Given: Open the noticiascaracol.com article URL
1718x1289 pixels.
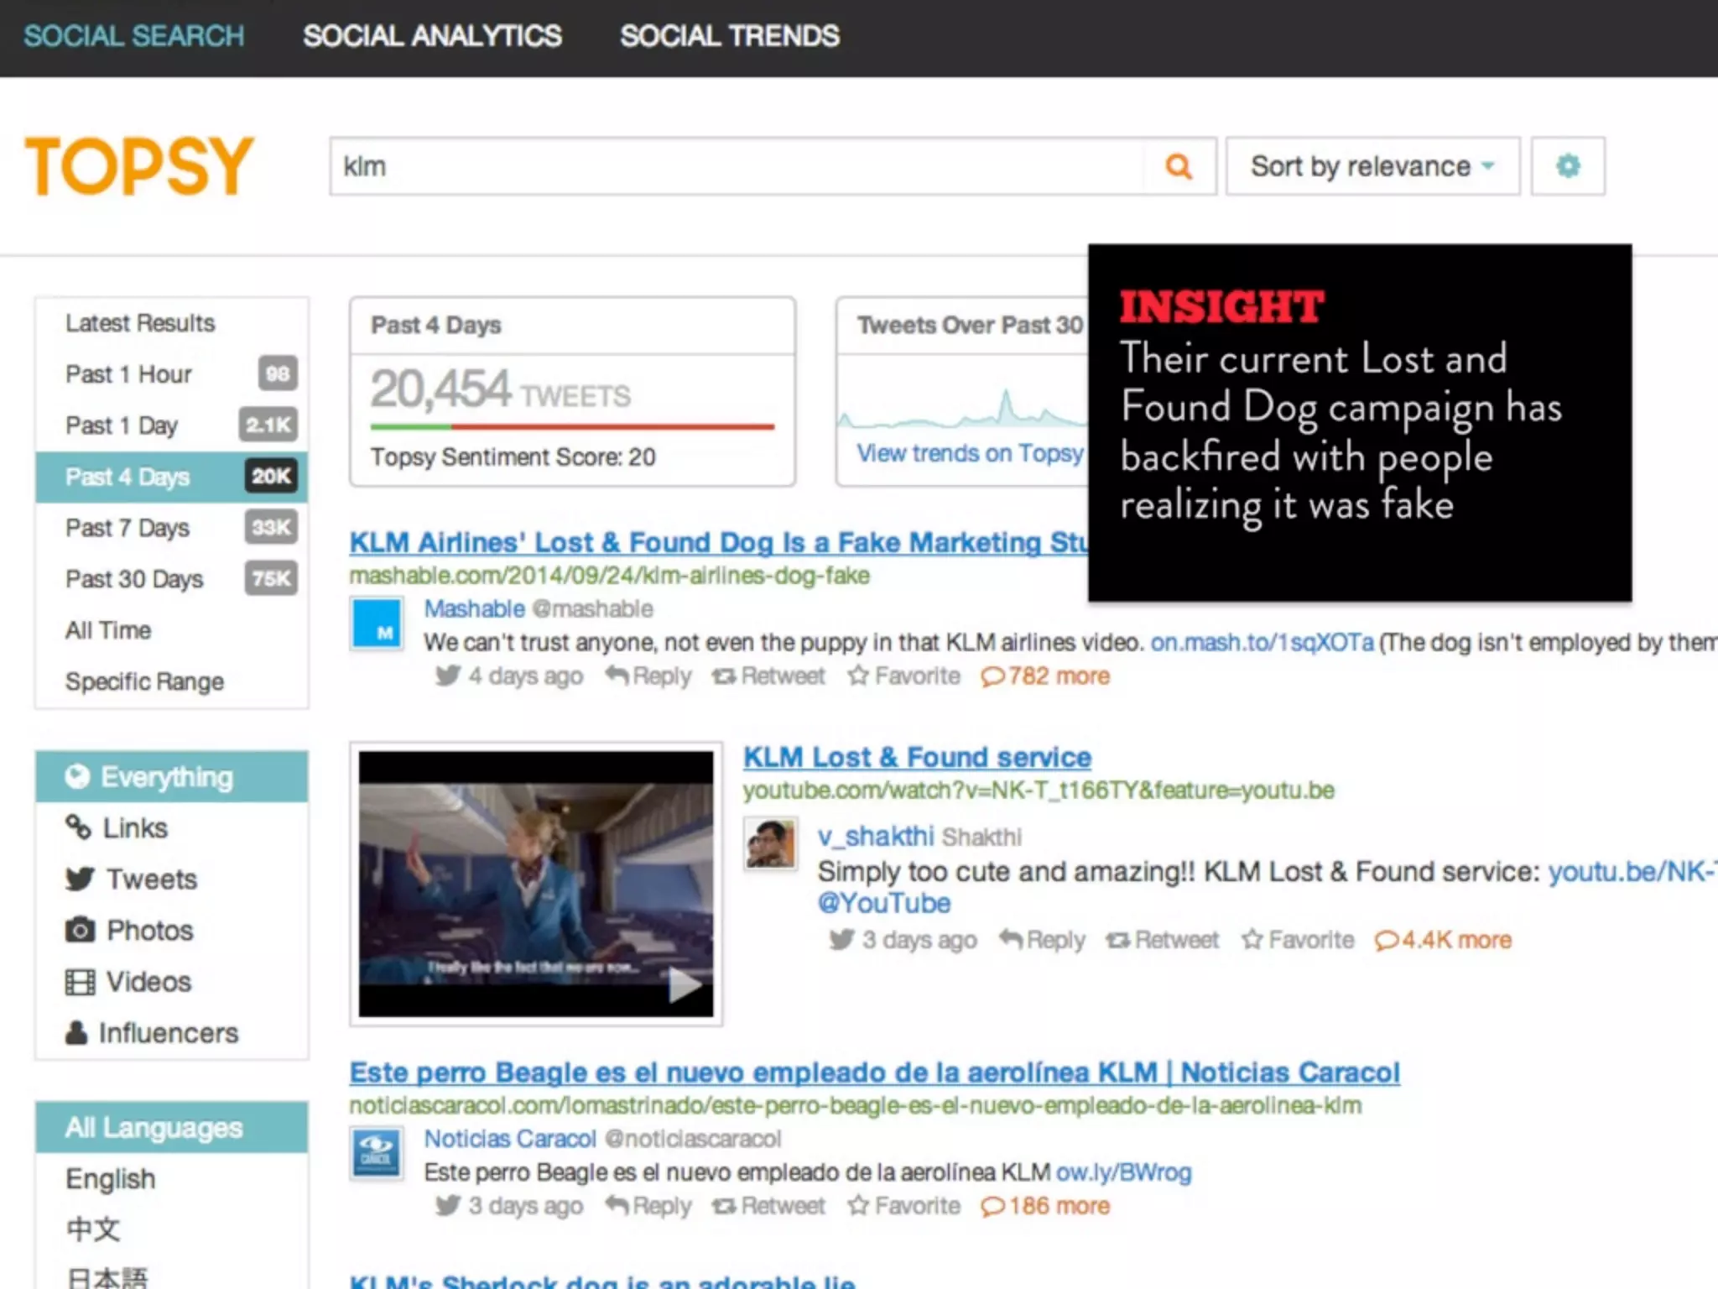Looking at the screenshot, I should tap(856, 1106).
